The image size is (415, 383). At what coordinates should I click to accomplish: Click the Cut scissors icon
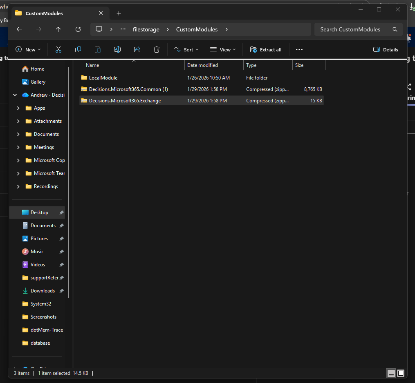pos(58,49)
